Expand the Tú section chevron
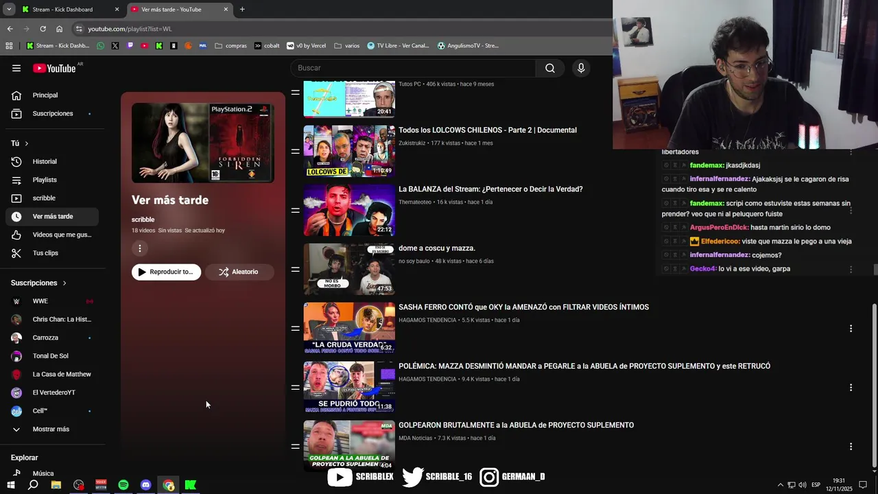This screenshot has width=878, height=494. [27, 143]
